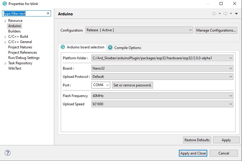
Task: Expand the C/C++ Build tree node
Action: 5,37
